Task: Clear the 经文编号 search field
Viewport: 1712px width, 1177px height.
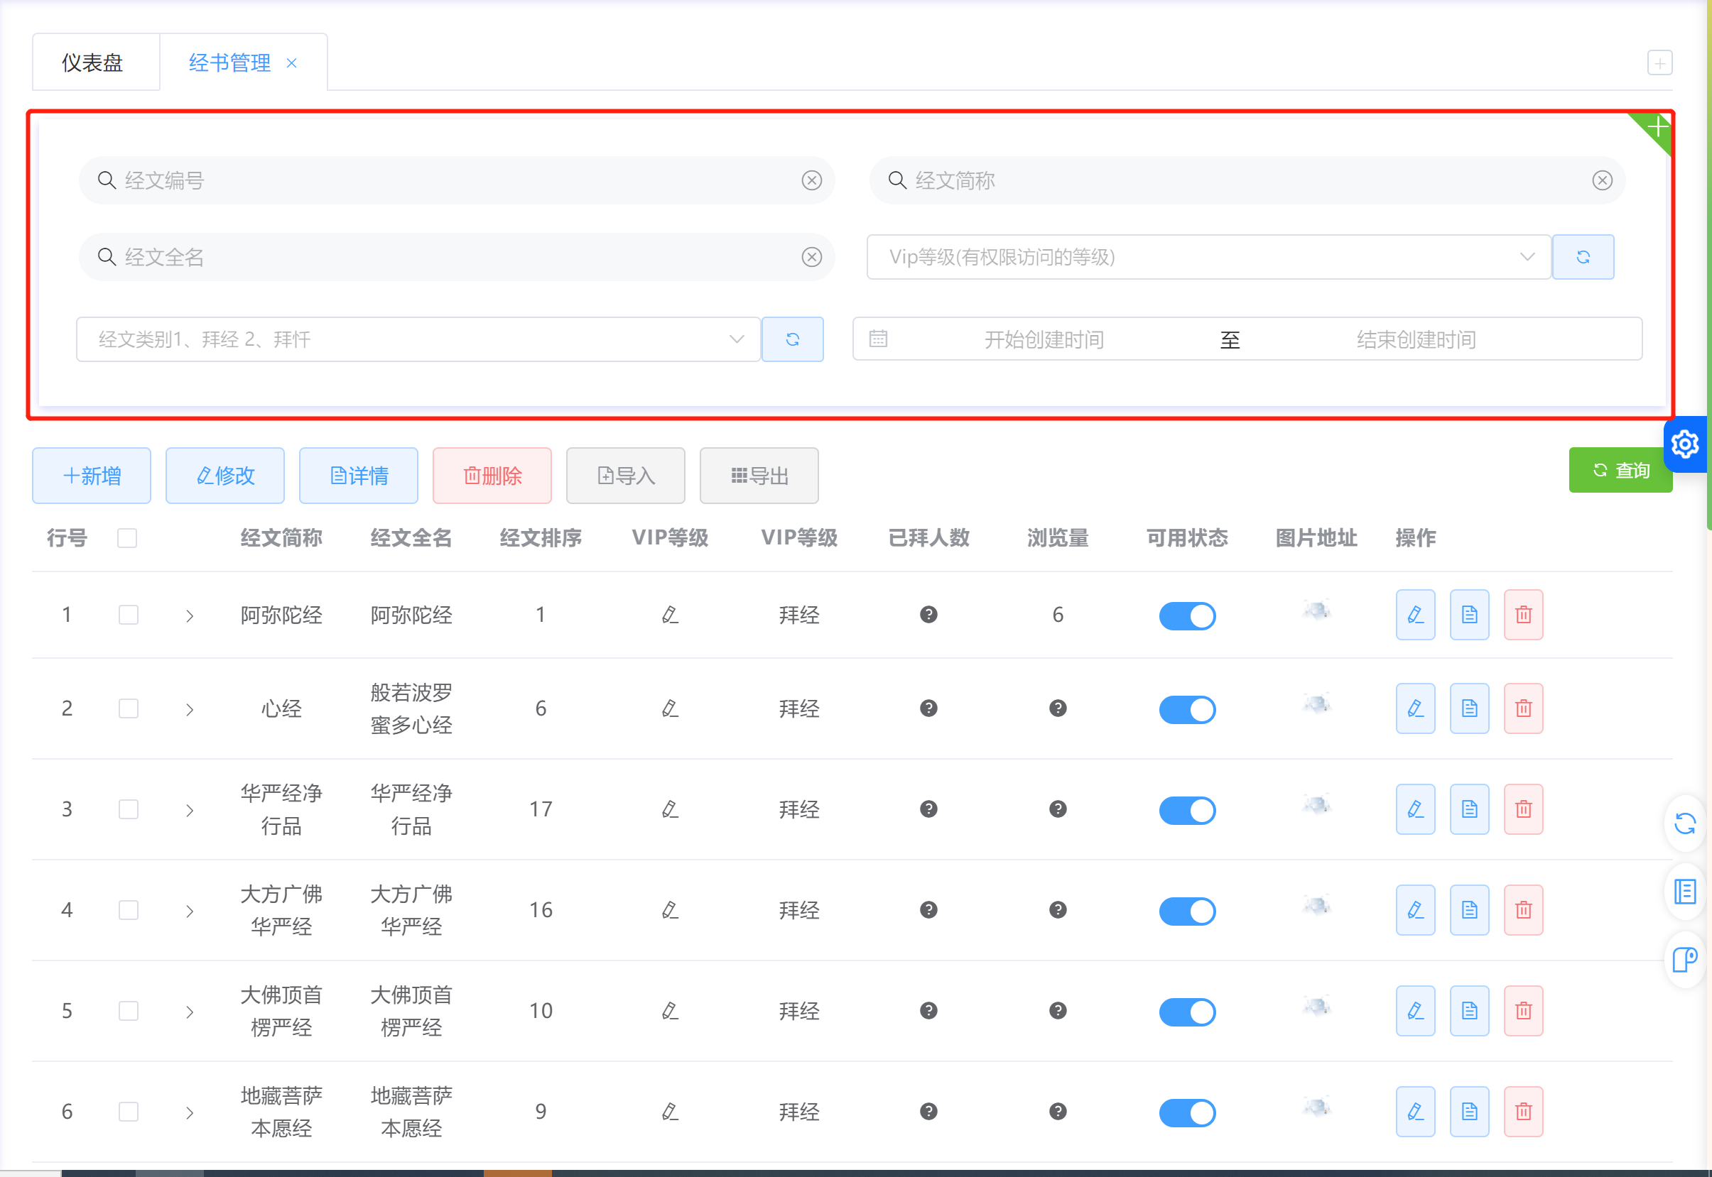Action: point(811,180)
